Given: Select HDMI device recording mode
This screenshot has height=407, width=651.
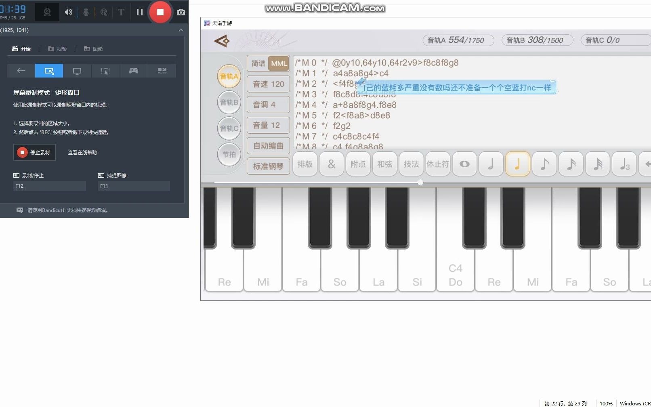Looking at the screenshot, I should pyautogui.click(x=162, y=71).
